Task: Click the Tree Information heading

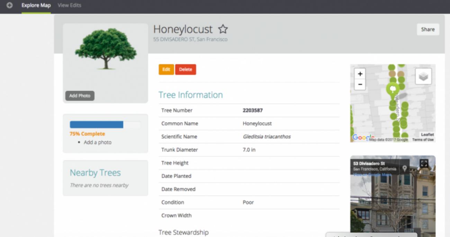Action: (191, 95)
